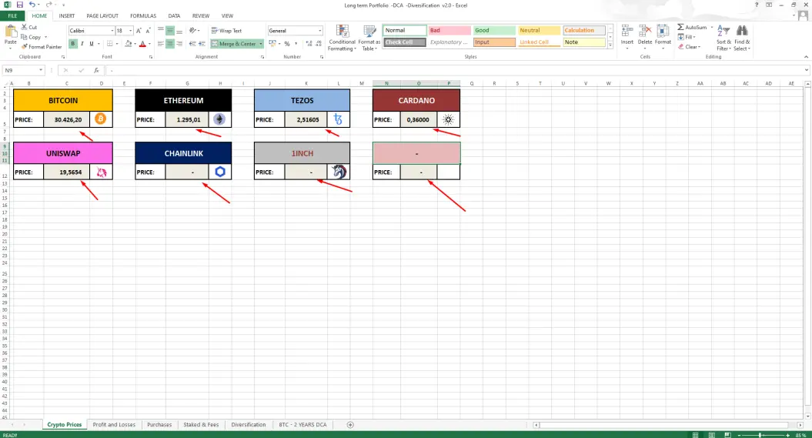The width and height of the screenshot is (812, 438).
Task: Click the Wrap Text icon
Action: pos(215,31)
